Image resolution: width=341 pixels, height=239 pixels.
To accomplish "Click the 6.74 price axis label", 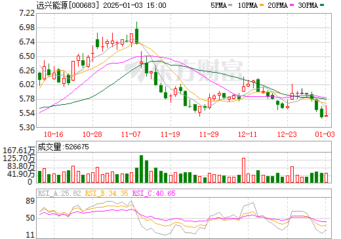I will (27, 42).
